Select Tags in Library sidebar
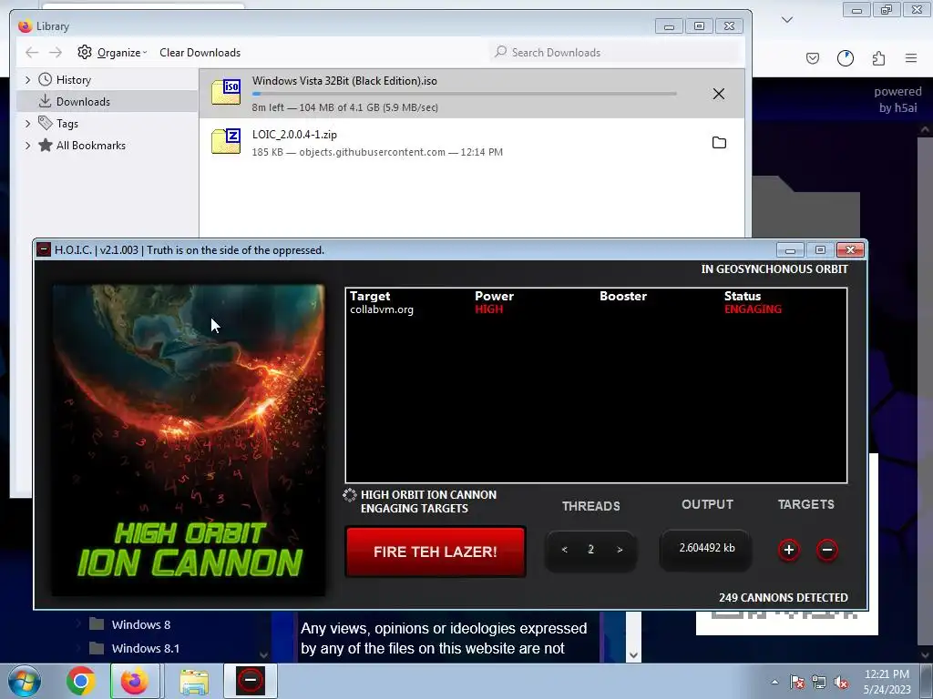 (67, 124)
